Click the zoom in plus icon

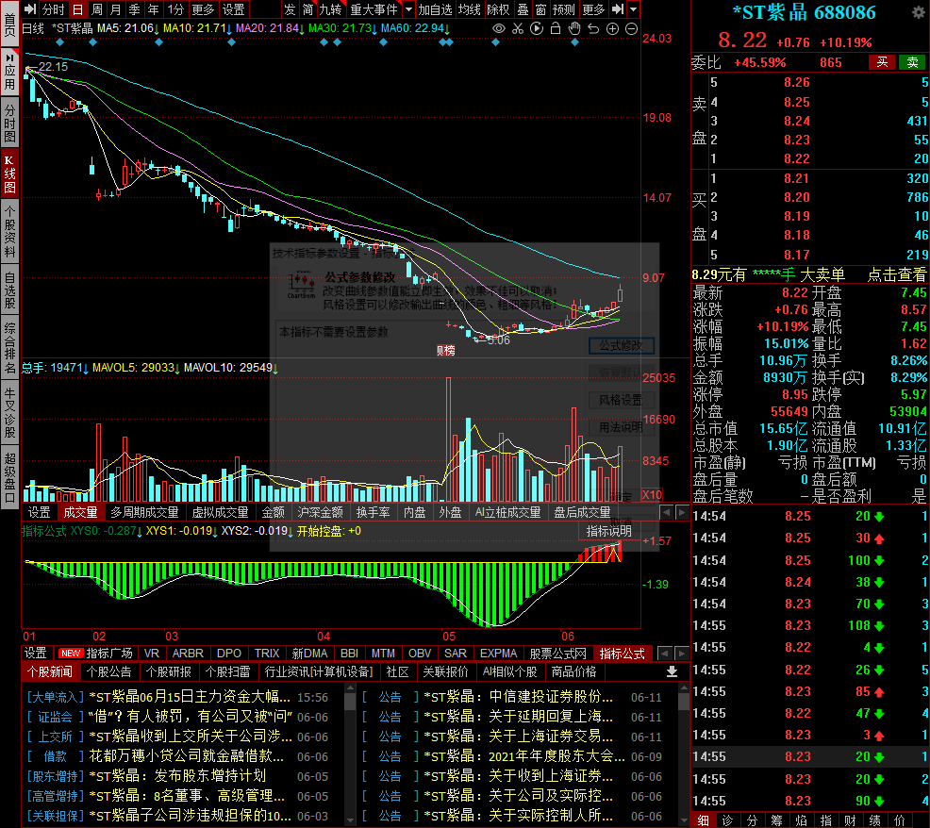tap(613, 28)
